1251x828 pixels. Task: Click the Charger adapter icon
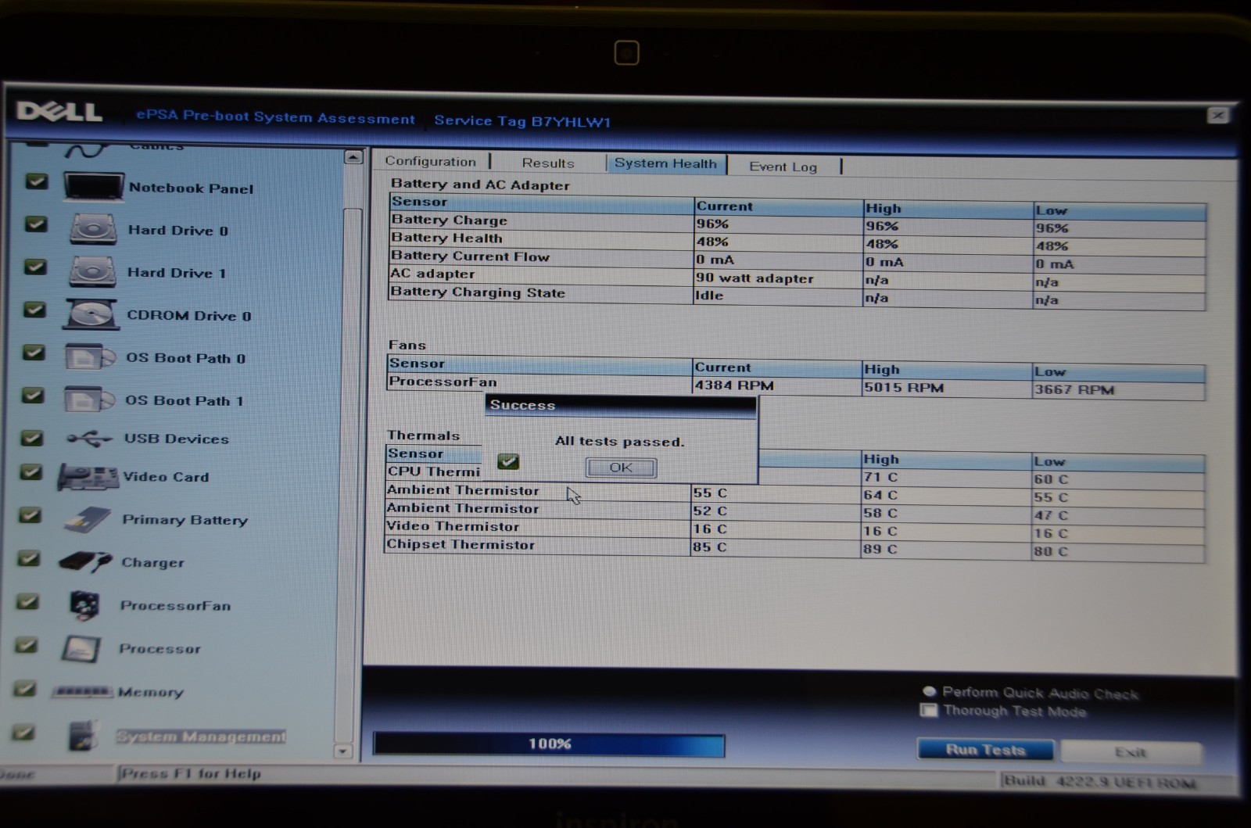coord(85,561)
